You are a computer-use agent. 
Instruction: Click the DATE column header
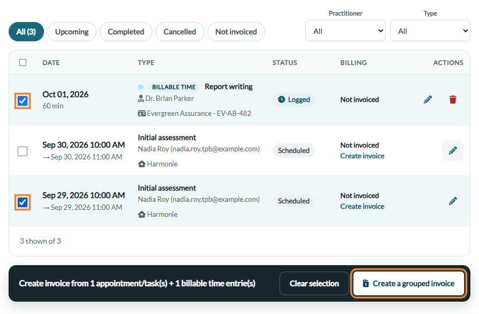coord(51,62)
